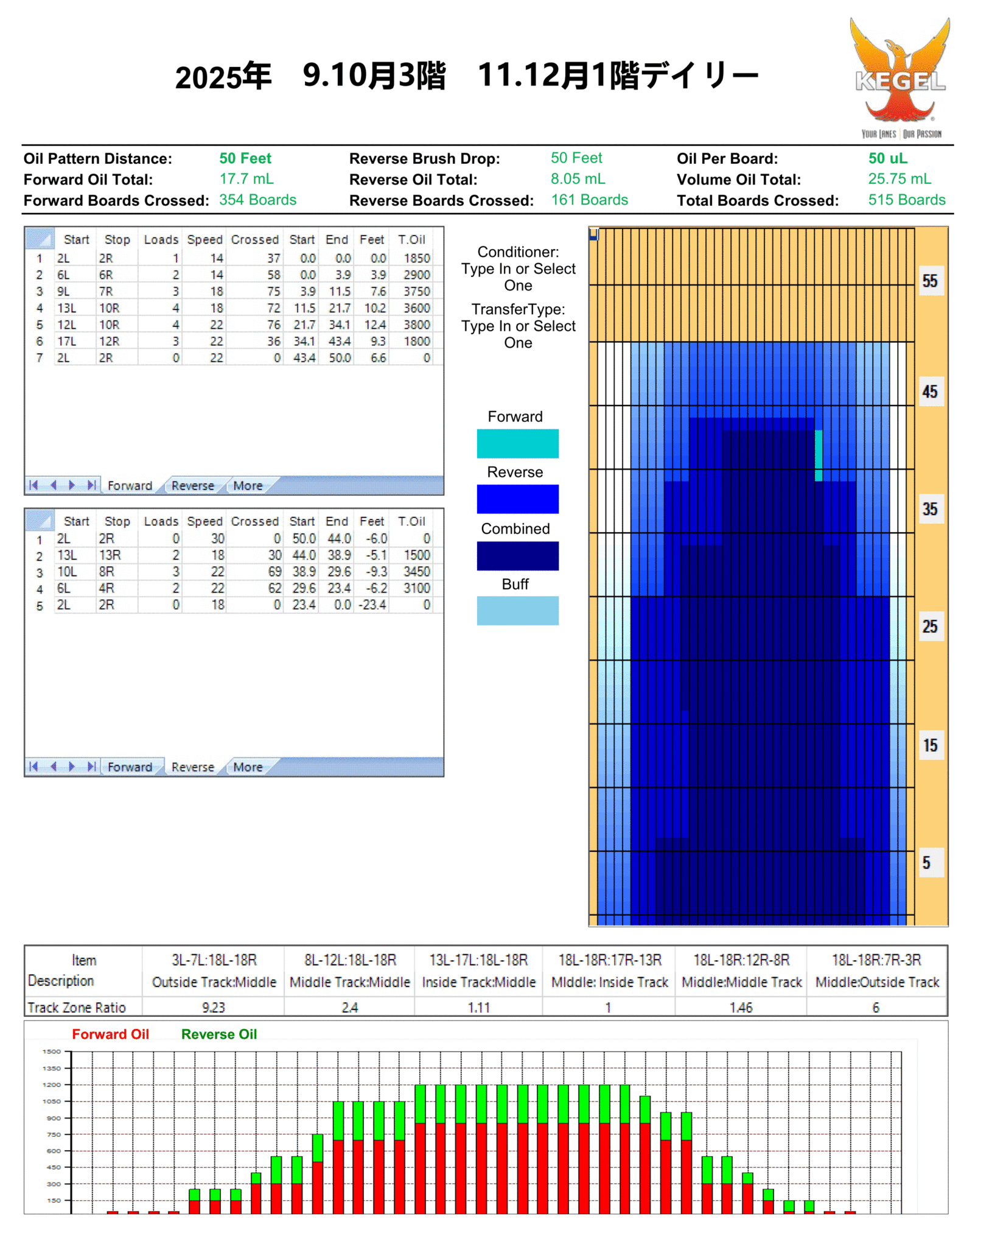Open More tab in the upper table

[x=248, y=485]
